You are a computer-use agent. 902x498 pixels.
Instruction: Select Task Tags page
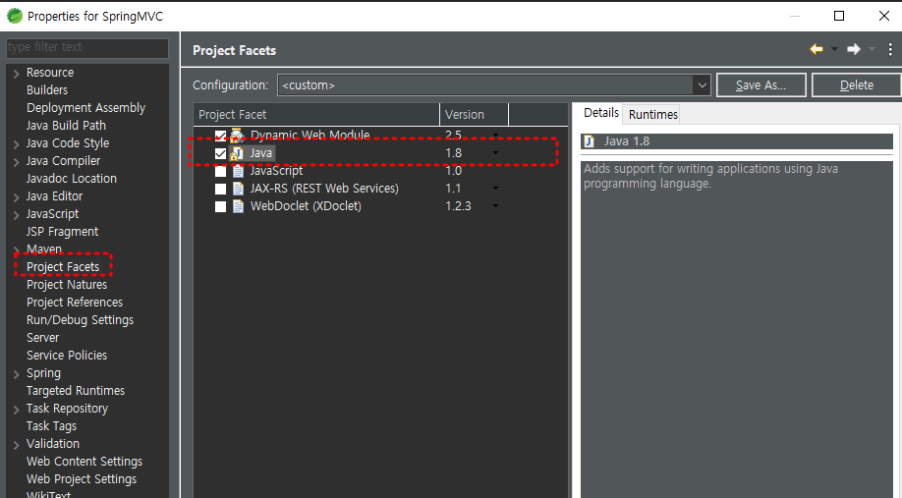[x=51, y=426]
